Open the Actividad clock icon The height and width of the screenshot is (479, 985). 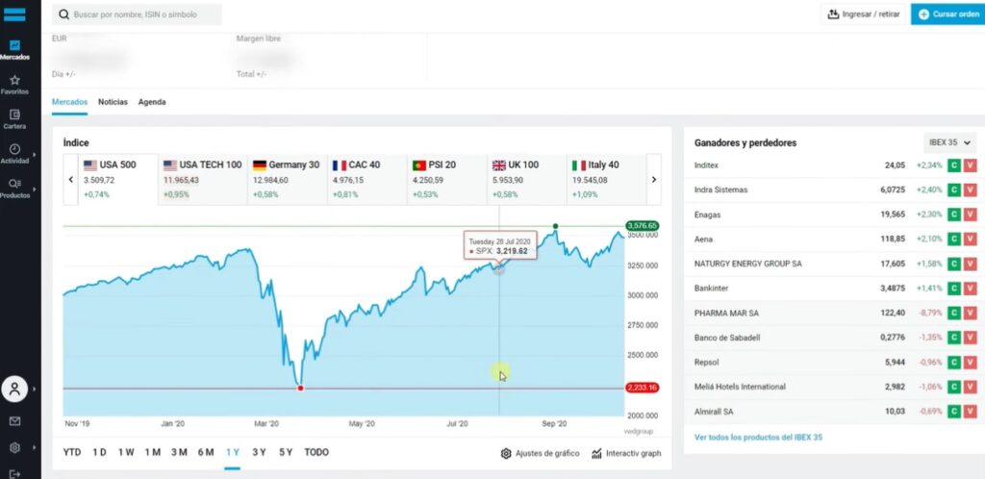tap(14, 153)
